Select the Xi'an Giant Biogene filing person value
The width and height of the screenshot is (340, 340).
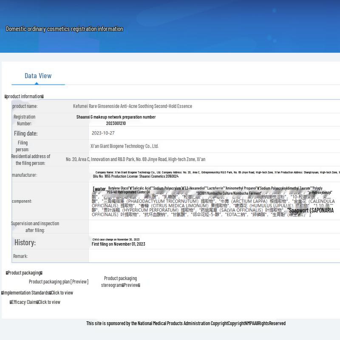coord(124,146)
